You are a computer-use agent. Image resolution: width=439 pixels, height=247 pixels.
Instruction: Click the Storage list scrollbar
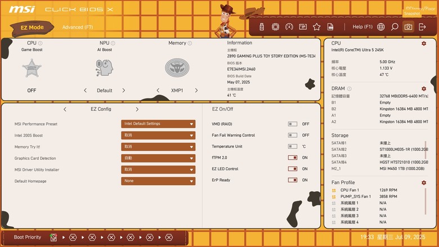(425, 150)
